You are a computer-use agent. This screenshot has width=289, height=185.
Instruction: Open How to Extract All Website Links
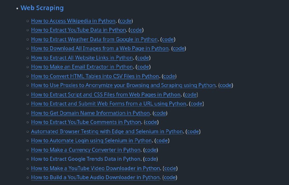click(82, 58)
